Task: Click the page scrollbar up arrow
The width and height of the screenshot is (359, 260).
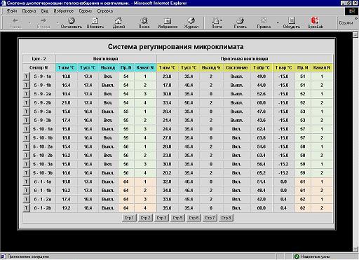Action: tap(355, 35)
